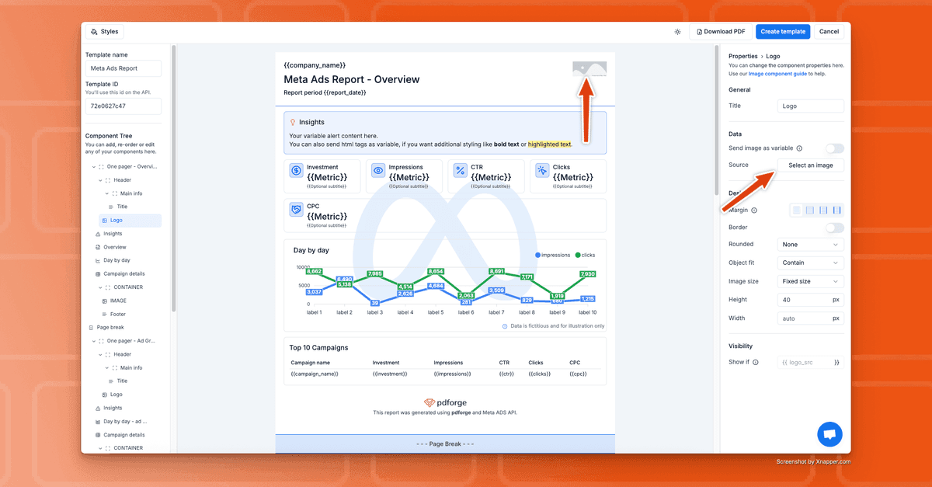Click the Template ID input field

tap(123, 106)
